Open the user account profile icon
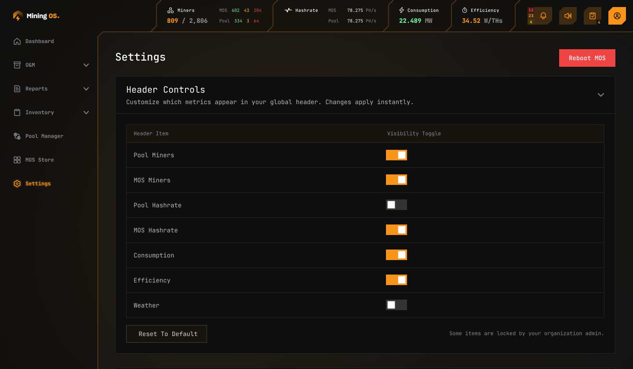Viewport: 633px width, 369px height. 617,15
